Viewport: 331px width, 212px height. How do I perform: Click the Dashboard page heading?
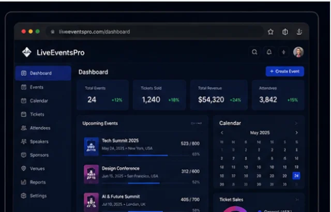pos(93,72)
